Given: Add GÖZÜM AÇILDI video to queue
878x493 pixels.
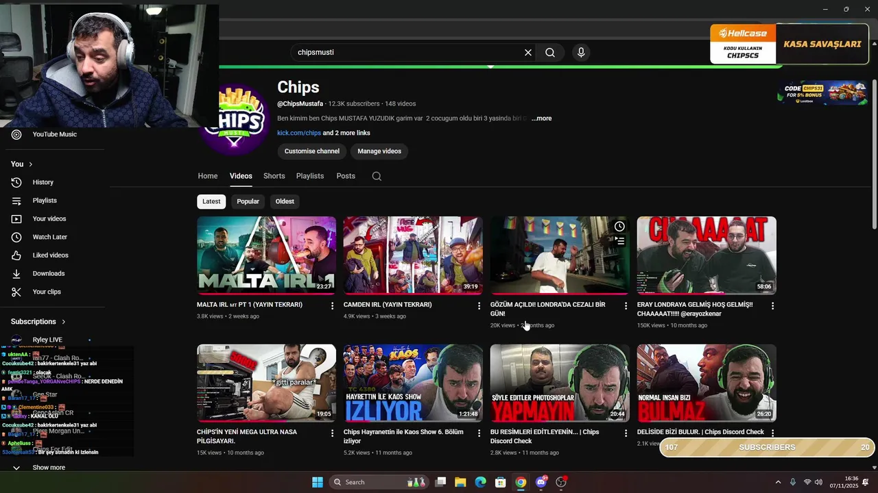Looking at the screenshot, I should pos(619,241).
